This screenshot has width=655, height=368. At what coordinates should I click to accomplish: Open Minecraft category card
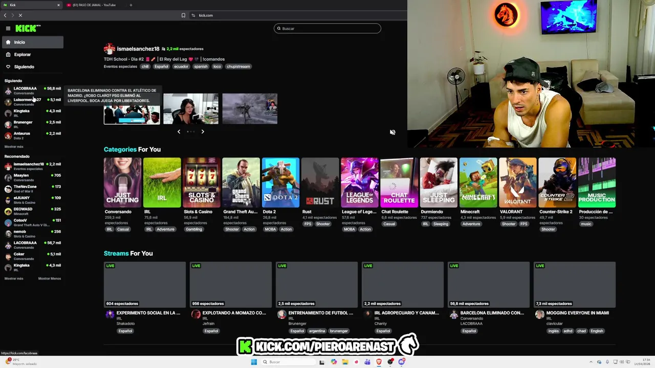[x=478, y=182]
